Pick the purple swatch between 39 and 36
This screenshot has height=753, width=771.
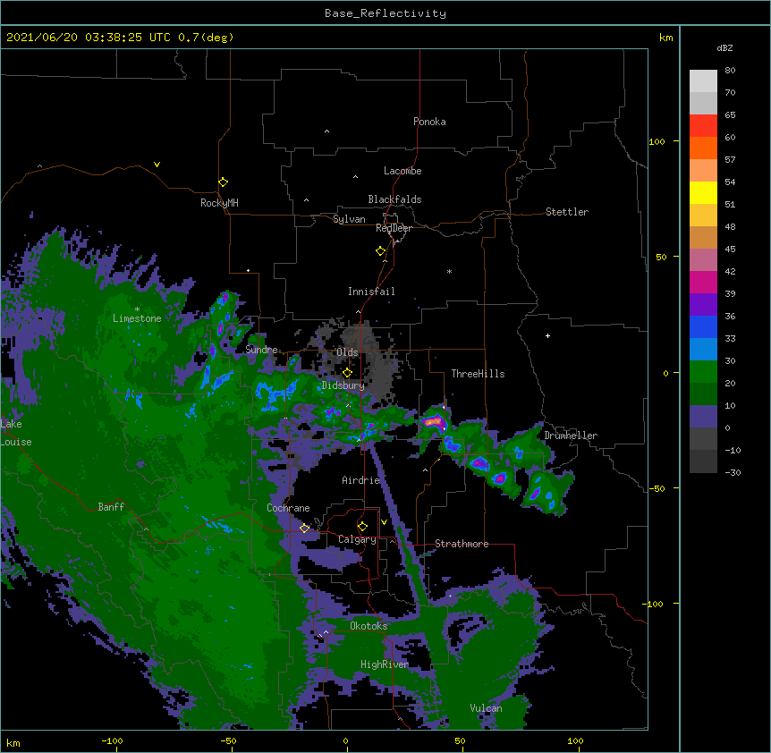[x=703, y=304]
